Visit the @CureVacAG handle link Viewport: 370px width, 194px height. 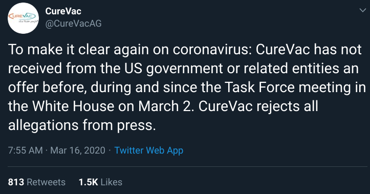[x=73, y=24]
